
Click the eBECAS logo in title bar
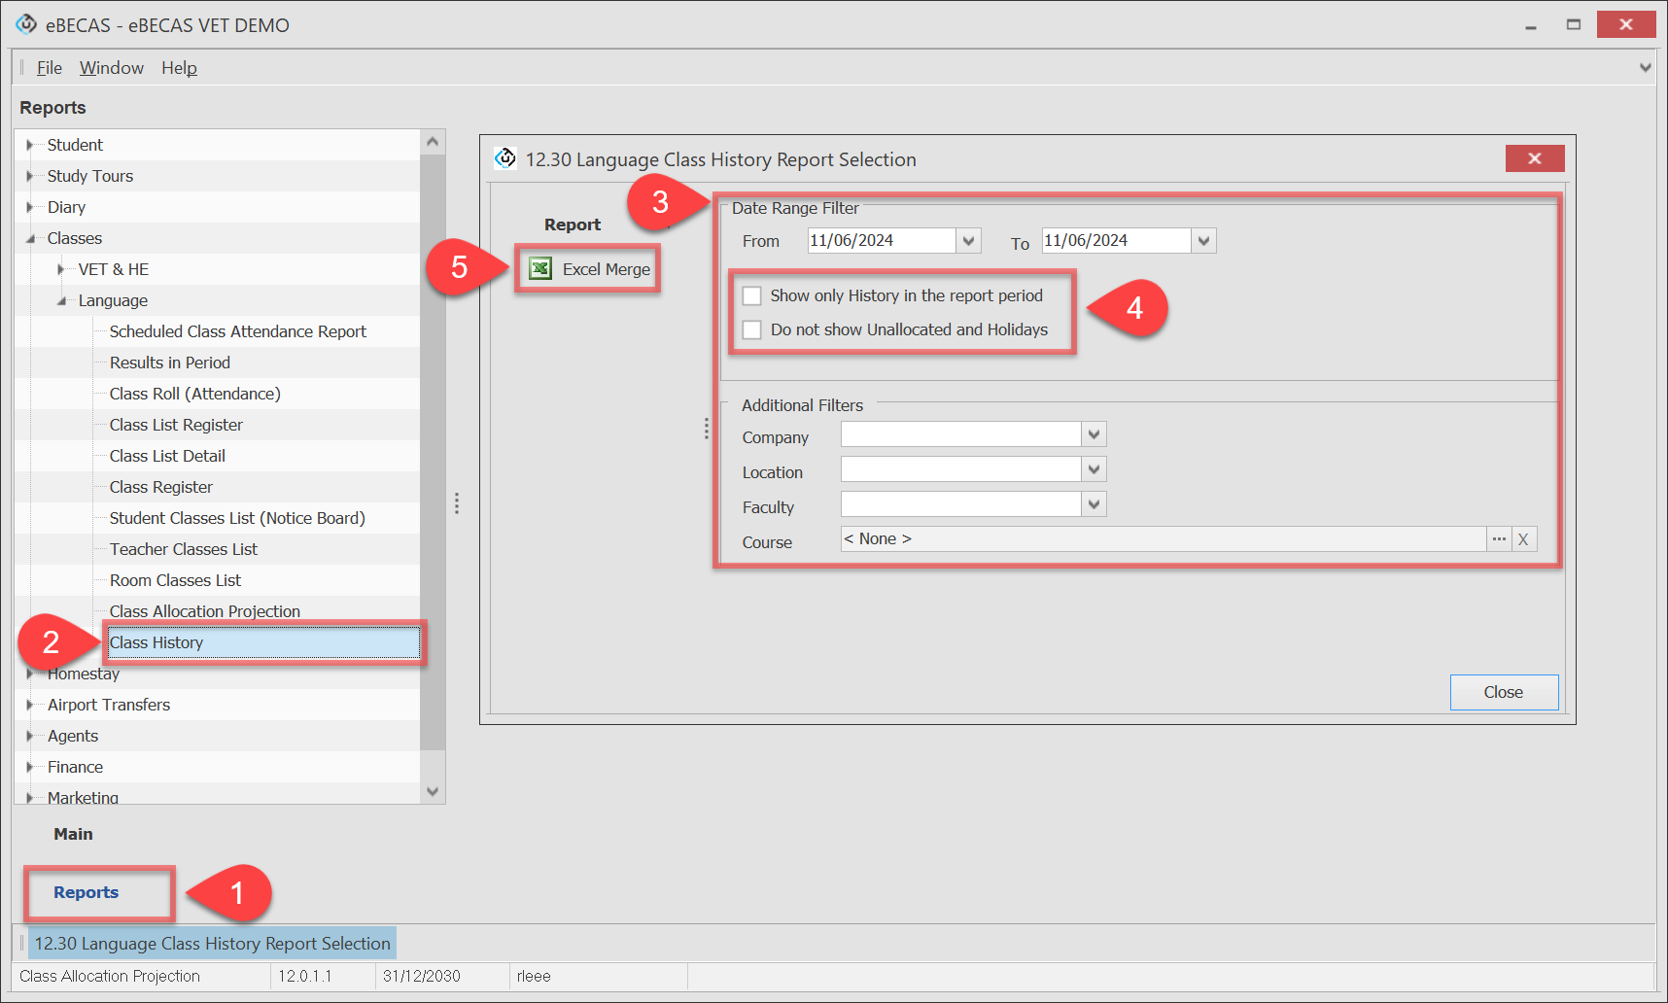[26, 24]
